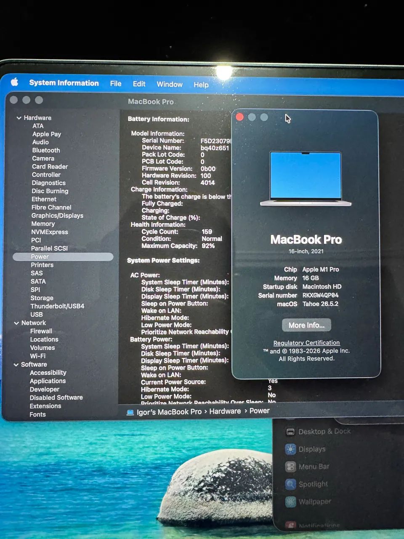This screenshot has height=539, width=404.
Task: Click the Apple M1 Pro chip text
Action: (x=320, y=269)
